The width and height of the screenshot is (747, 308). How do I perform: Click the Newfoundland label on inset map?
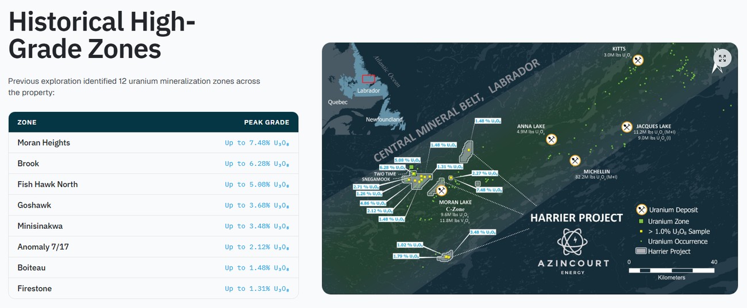(384, 119)
